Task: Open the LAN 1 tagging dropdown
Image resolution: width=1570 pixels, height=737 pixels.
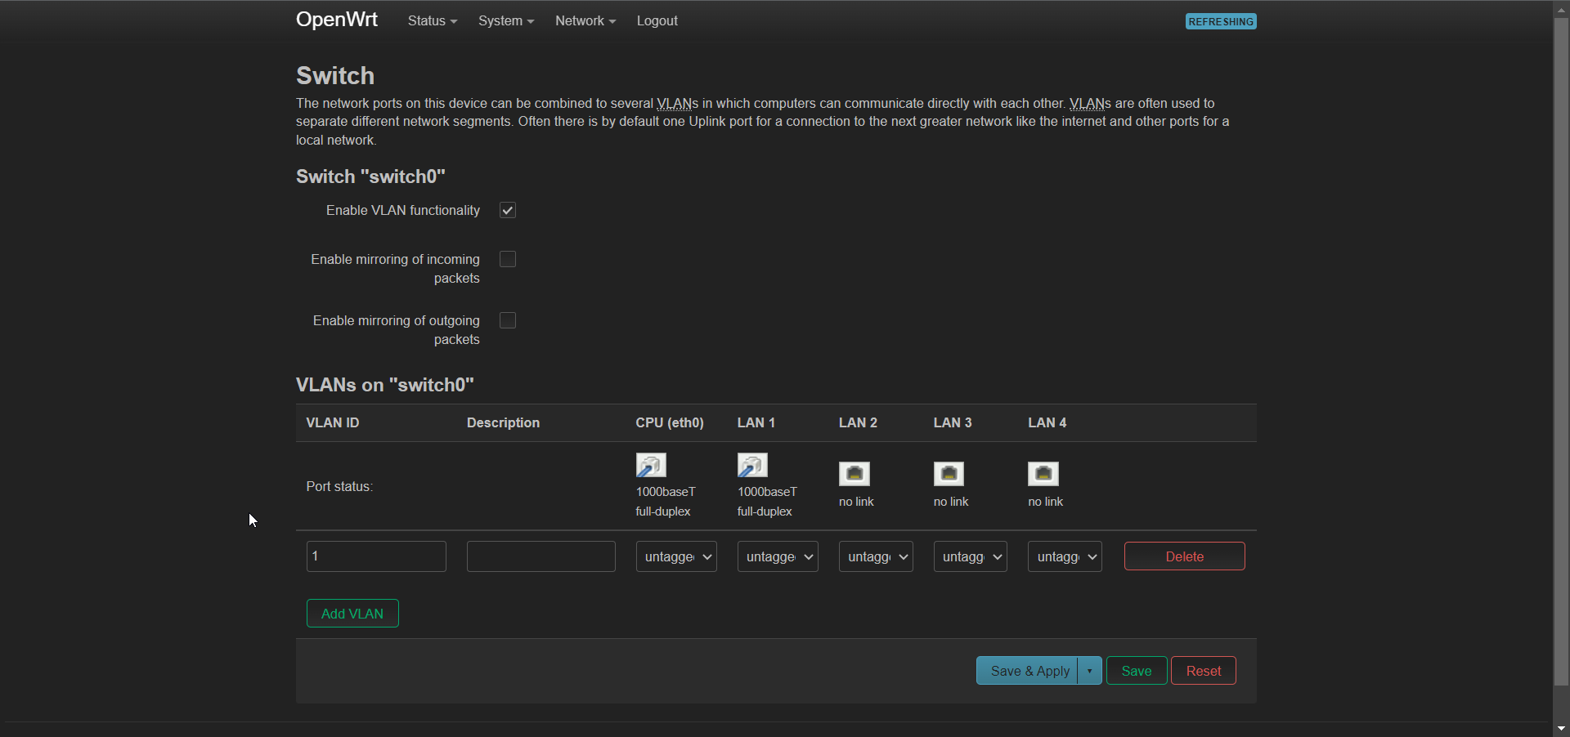Action: click(778, 556)
